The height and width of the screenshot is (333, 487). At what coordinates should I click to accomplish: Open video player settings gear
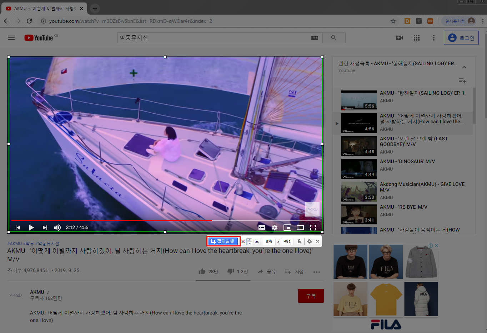[275, 228]
